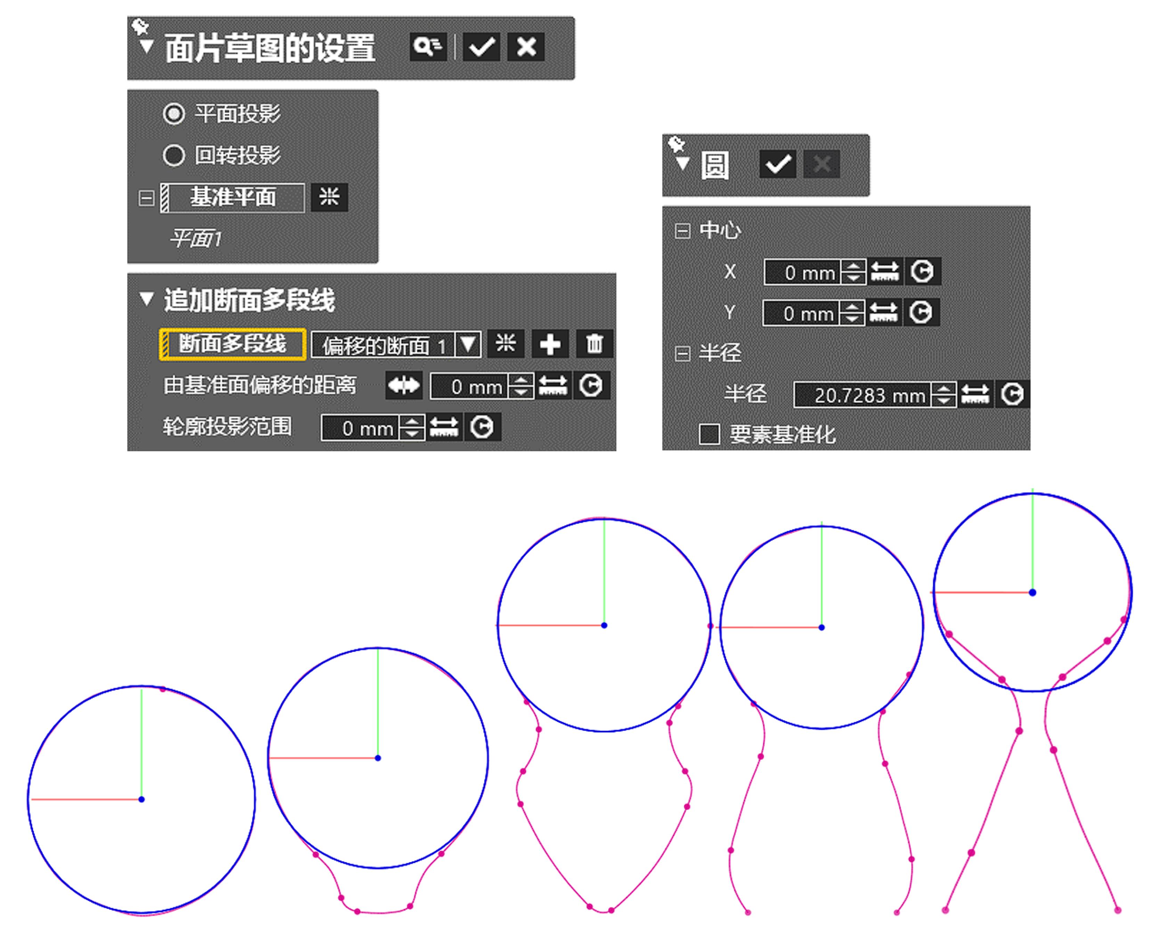Delete the section with the trash icon

click(595, 344)
